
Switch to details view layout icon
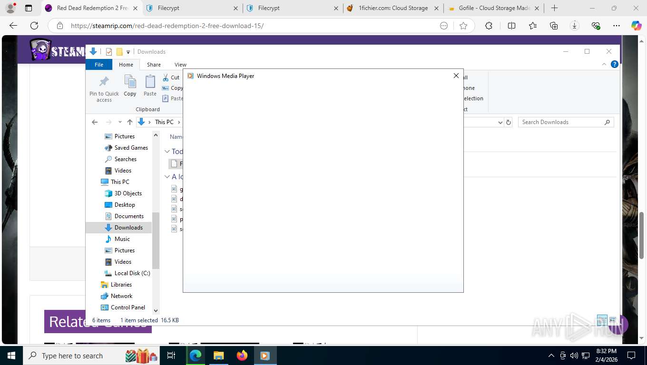pos(602,320)
